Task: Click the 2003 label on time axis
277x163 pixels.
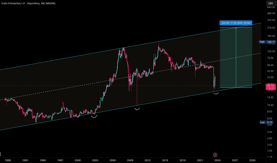Action: [x=95, y=160]
